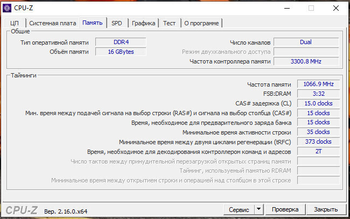Select the 16 GBytes memory size field
The height and width of the screenshot is (219, 350).
[x=121, y=52]
